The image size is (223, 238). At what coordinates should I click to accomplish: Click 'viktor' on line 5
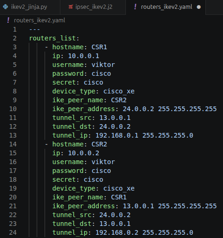[x=103, y=65]
